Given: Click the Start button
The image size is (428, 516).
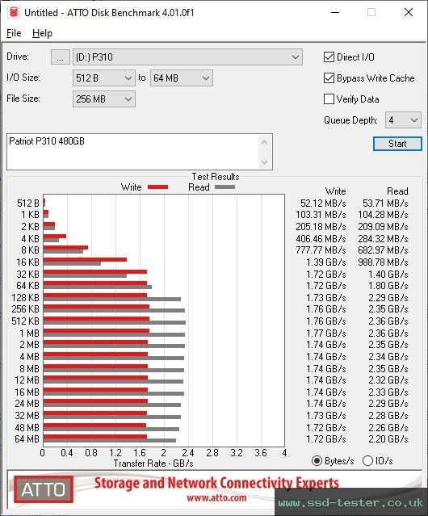Looking at the screenshot, I should [x=397, y=144].
